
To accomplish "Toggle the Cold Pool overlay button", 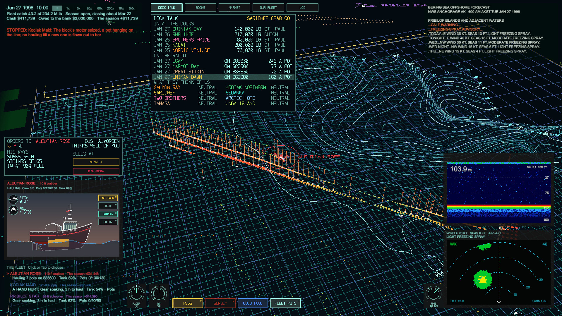I will [253, 303].
